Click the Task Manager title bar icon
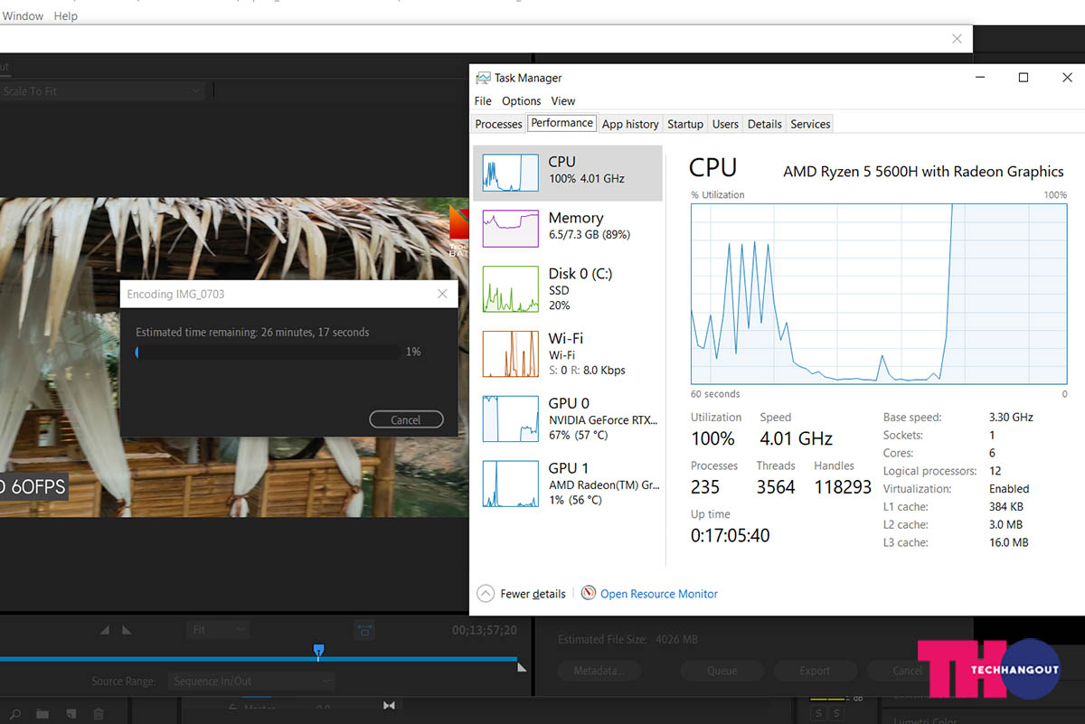 coord(484,78)
